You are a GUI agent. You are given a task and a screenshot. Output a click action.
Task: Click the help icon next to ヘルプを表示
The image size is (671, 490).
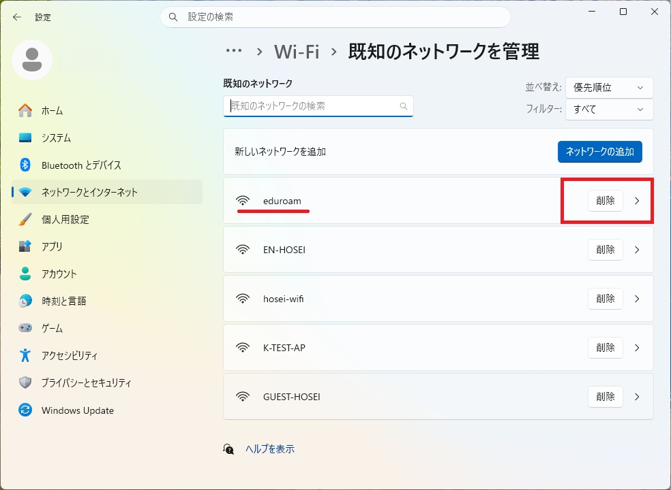[x=229, y=449]
